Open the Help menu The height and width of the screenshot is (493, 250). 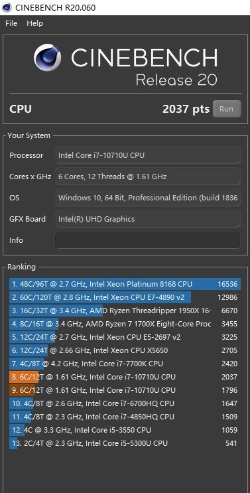click(35, 23)
